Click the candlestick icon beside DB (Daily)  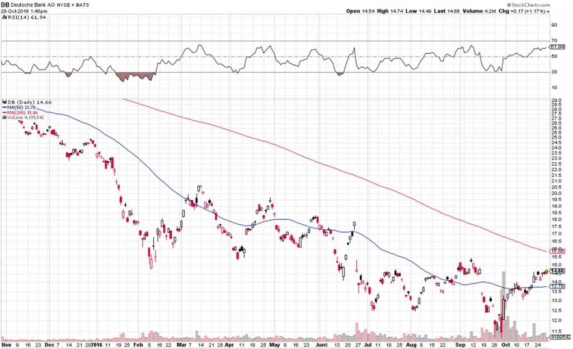pos(4,102)
